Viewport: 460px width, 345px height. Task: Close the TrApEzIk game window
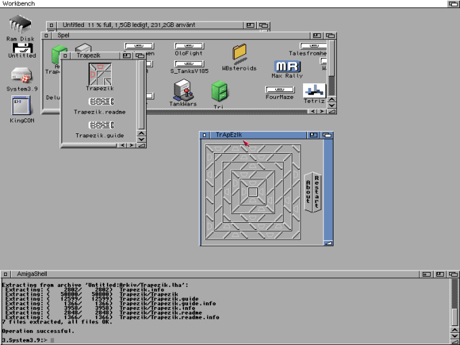(x=204, y=135)
